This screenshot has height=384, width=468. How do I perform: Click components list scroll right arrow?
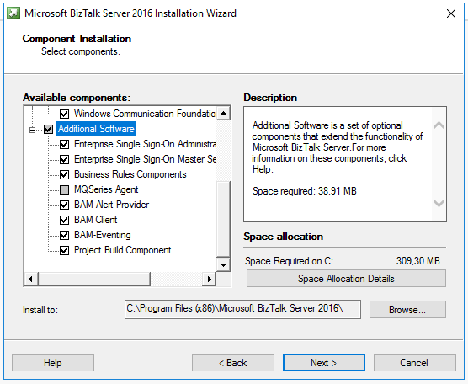(x=210, y=279)
